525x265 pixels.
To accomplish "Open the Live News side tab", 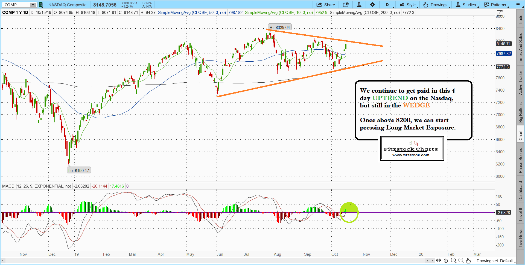I will point(520,238).
